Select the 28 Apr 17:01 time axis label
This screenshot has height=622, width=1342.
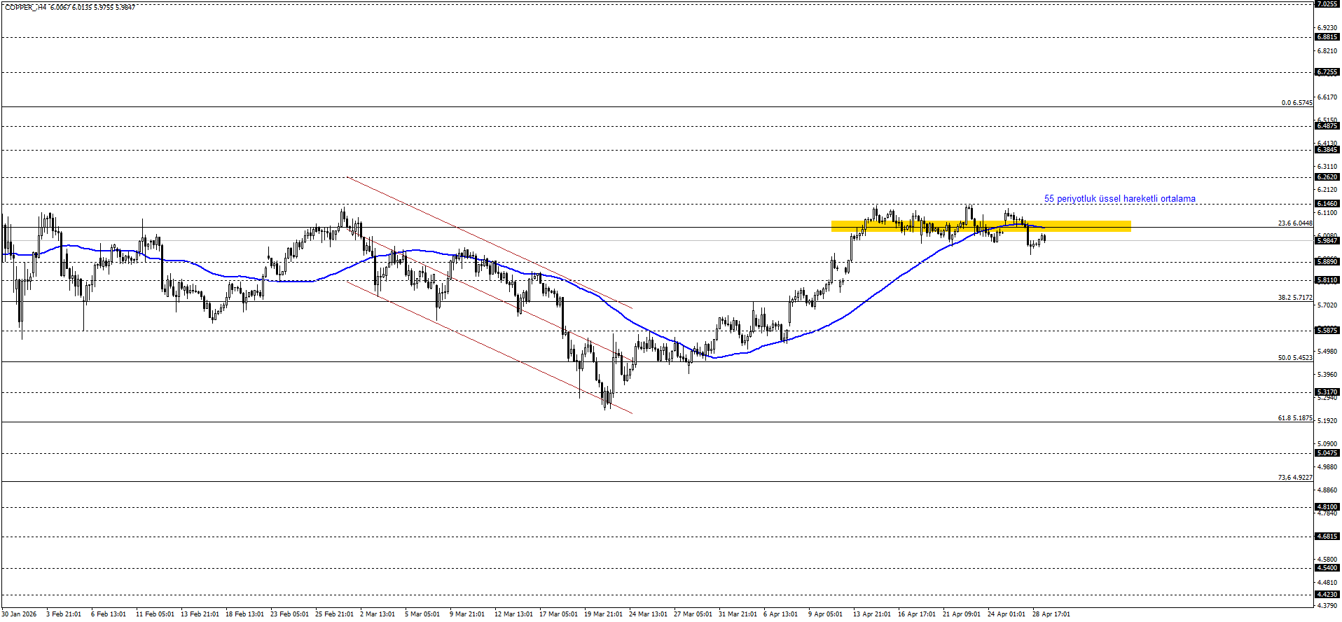click(x=1051, y=614)
